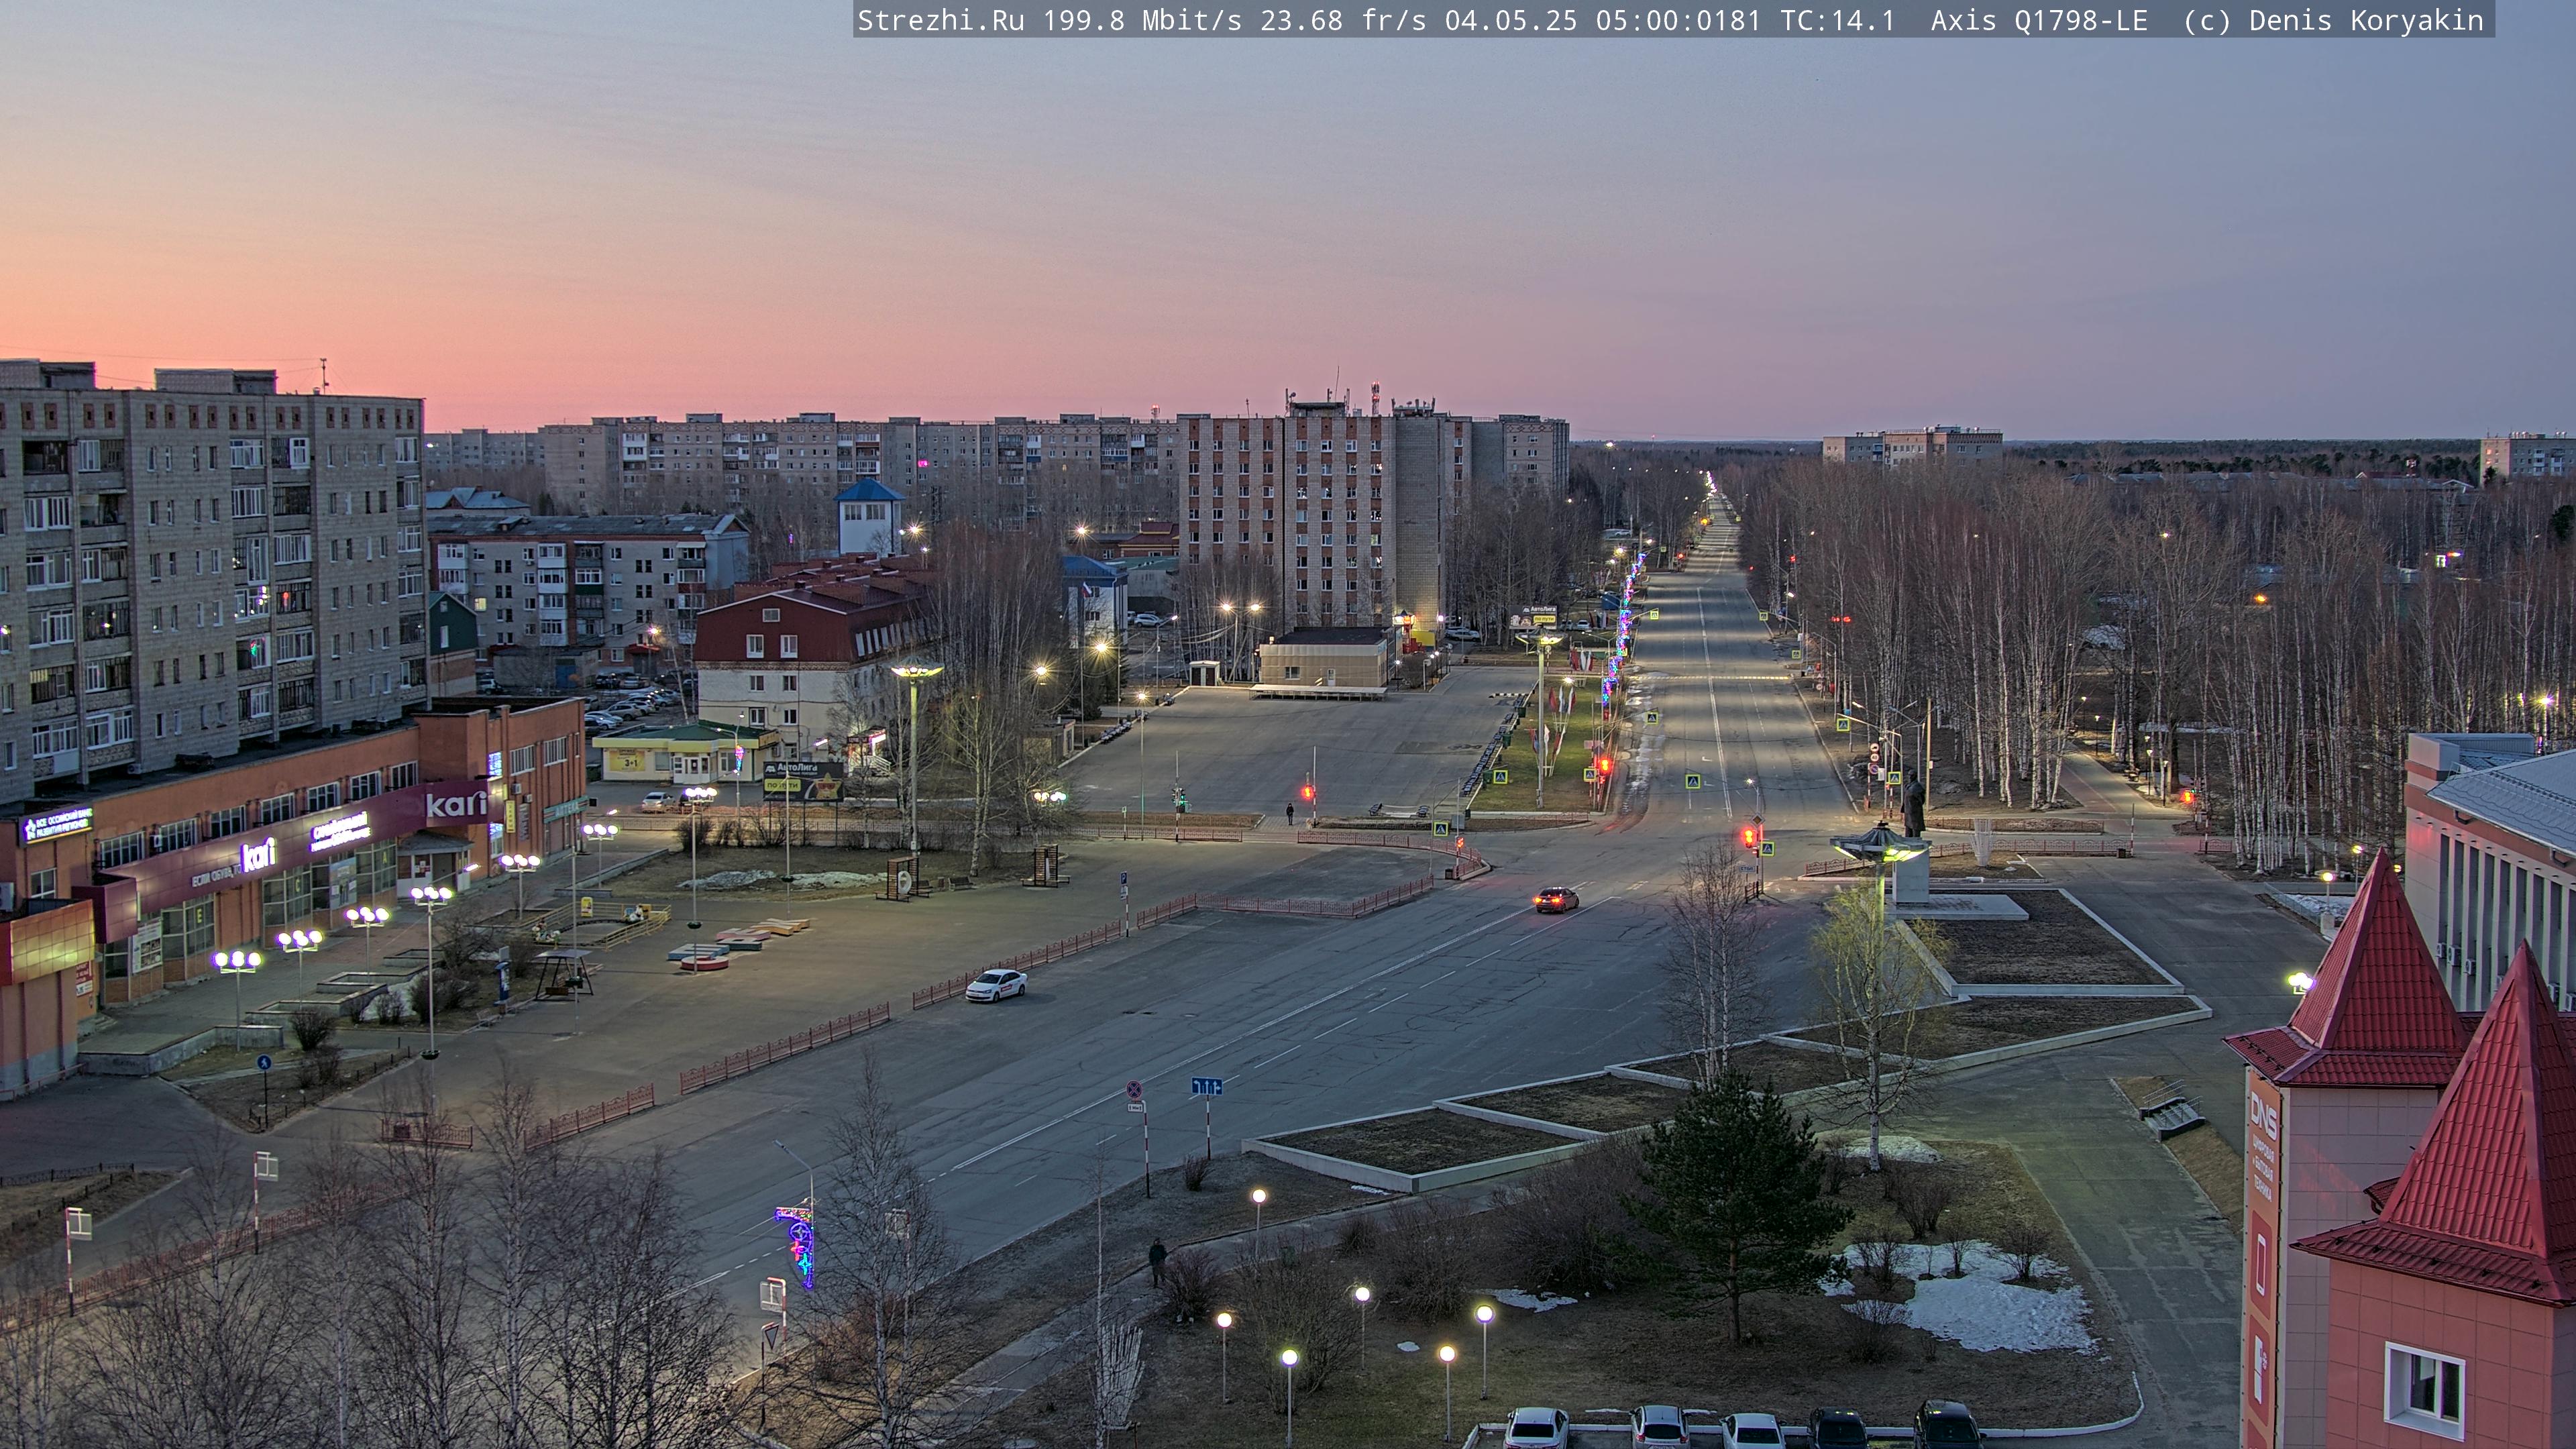2576x1449 pixels.
Task: Click the "199.8 Mbit/s" bitrate value
Action: (x=1142, y=21)
